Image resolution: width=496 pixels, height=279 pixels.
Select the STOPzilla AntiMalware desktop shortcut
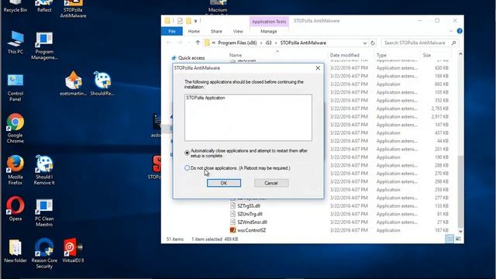(x=73, y=9)
